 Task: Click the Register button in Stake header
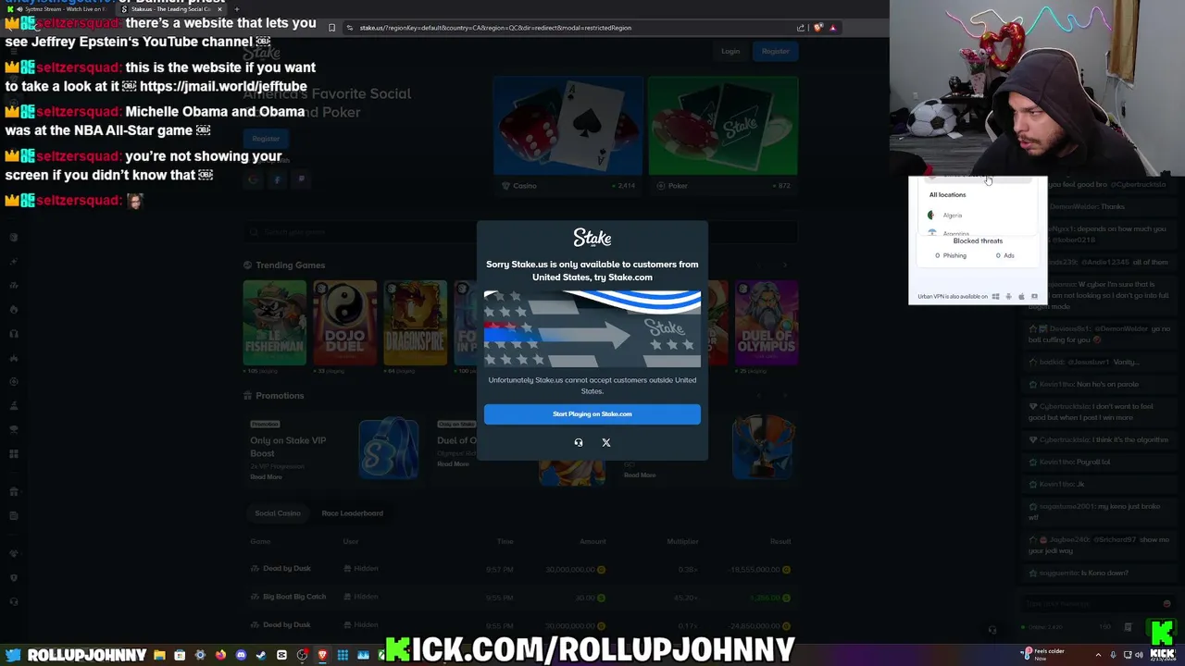(775, 51)
